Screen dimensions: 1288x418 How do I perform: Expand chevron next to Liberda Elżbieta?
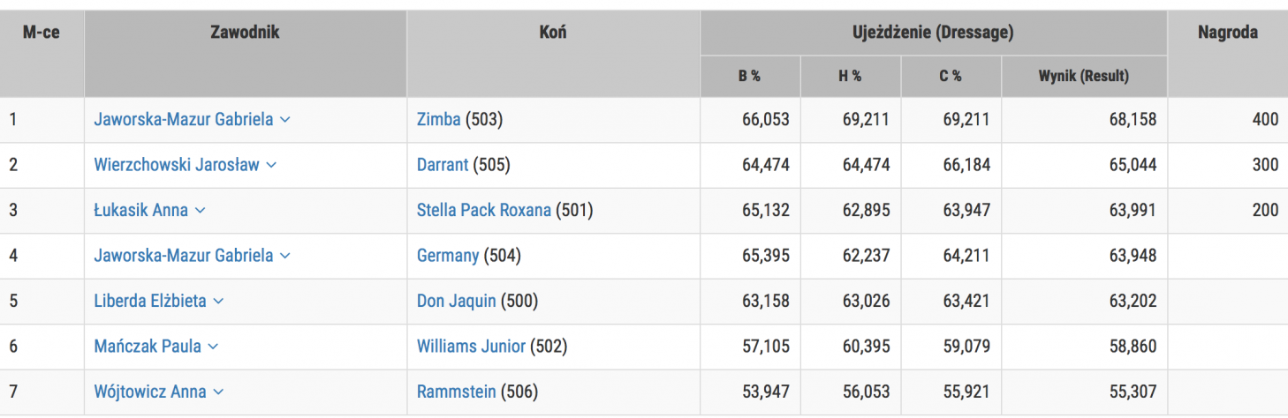tap(218, 302)
